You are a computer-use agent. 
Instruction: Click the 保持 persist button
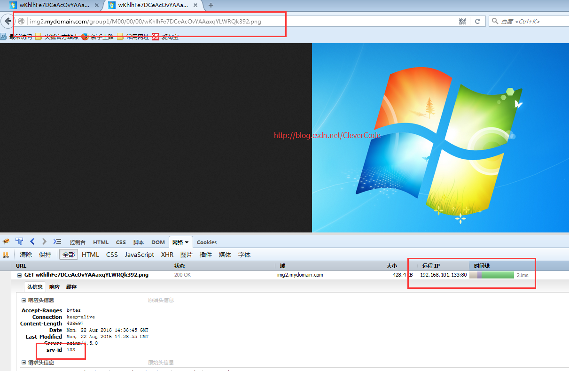45,255
